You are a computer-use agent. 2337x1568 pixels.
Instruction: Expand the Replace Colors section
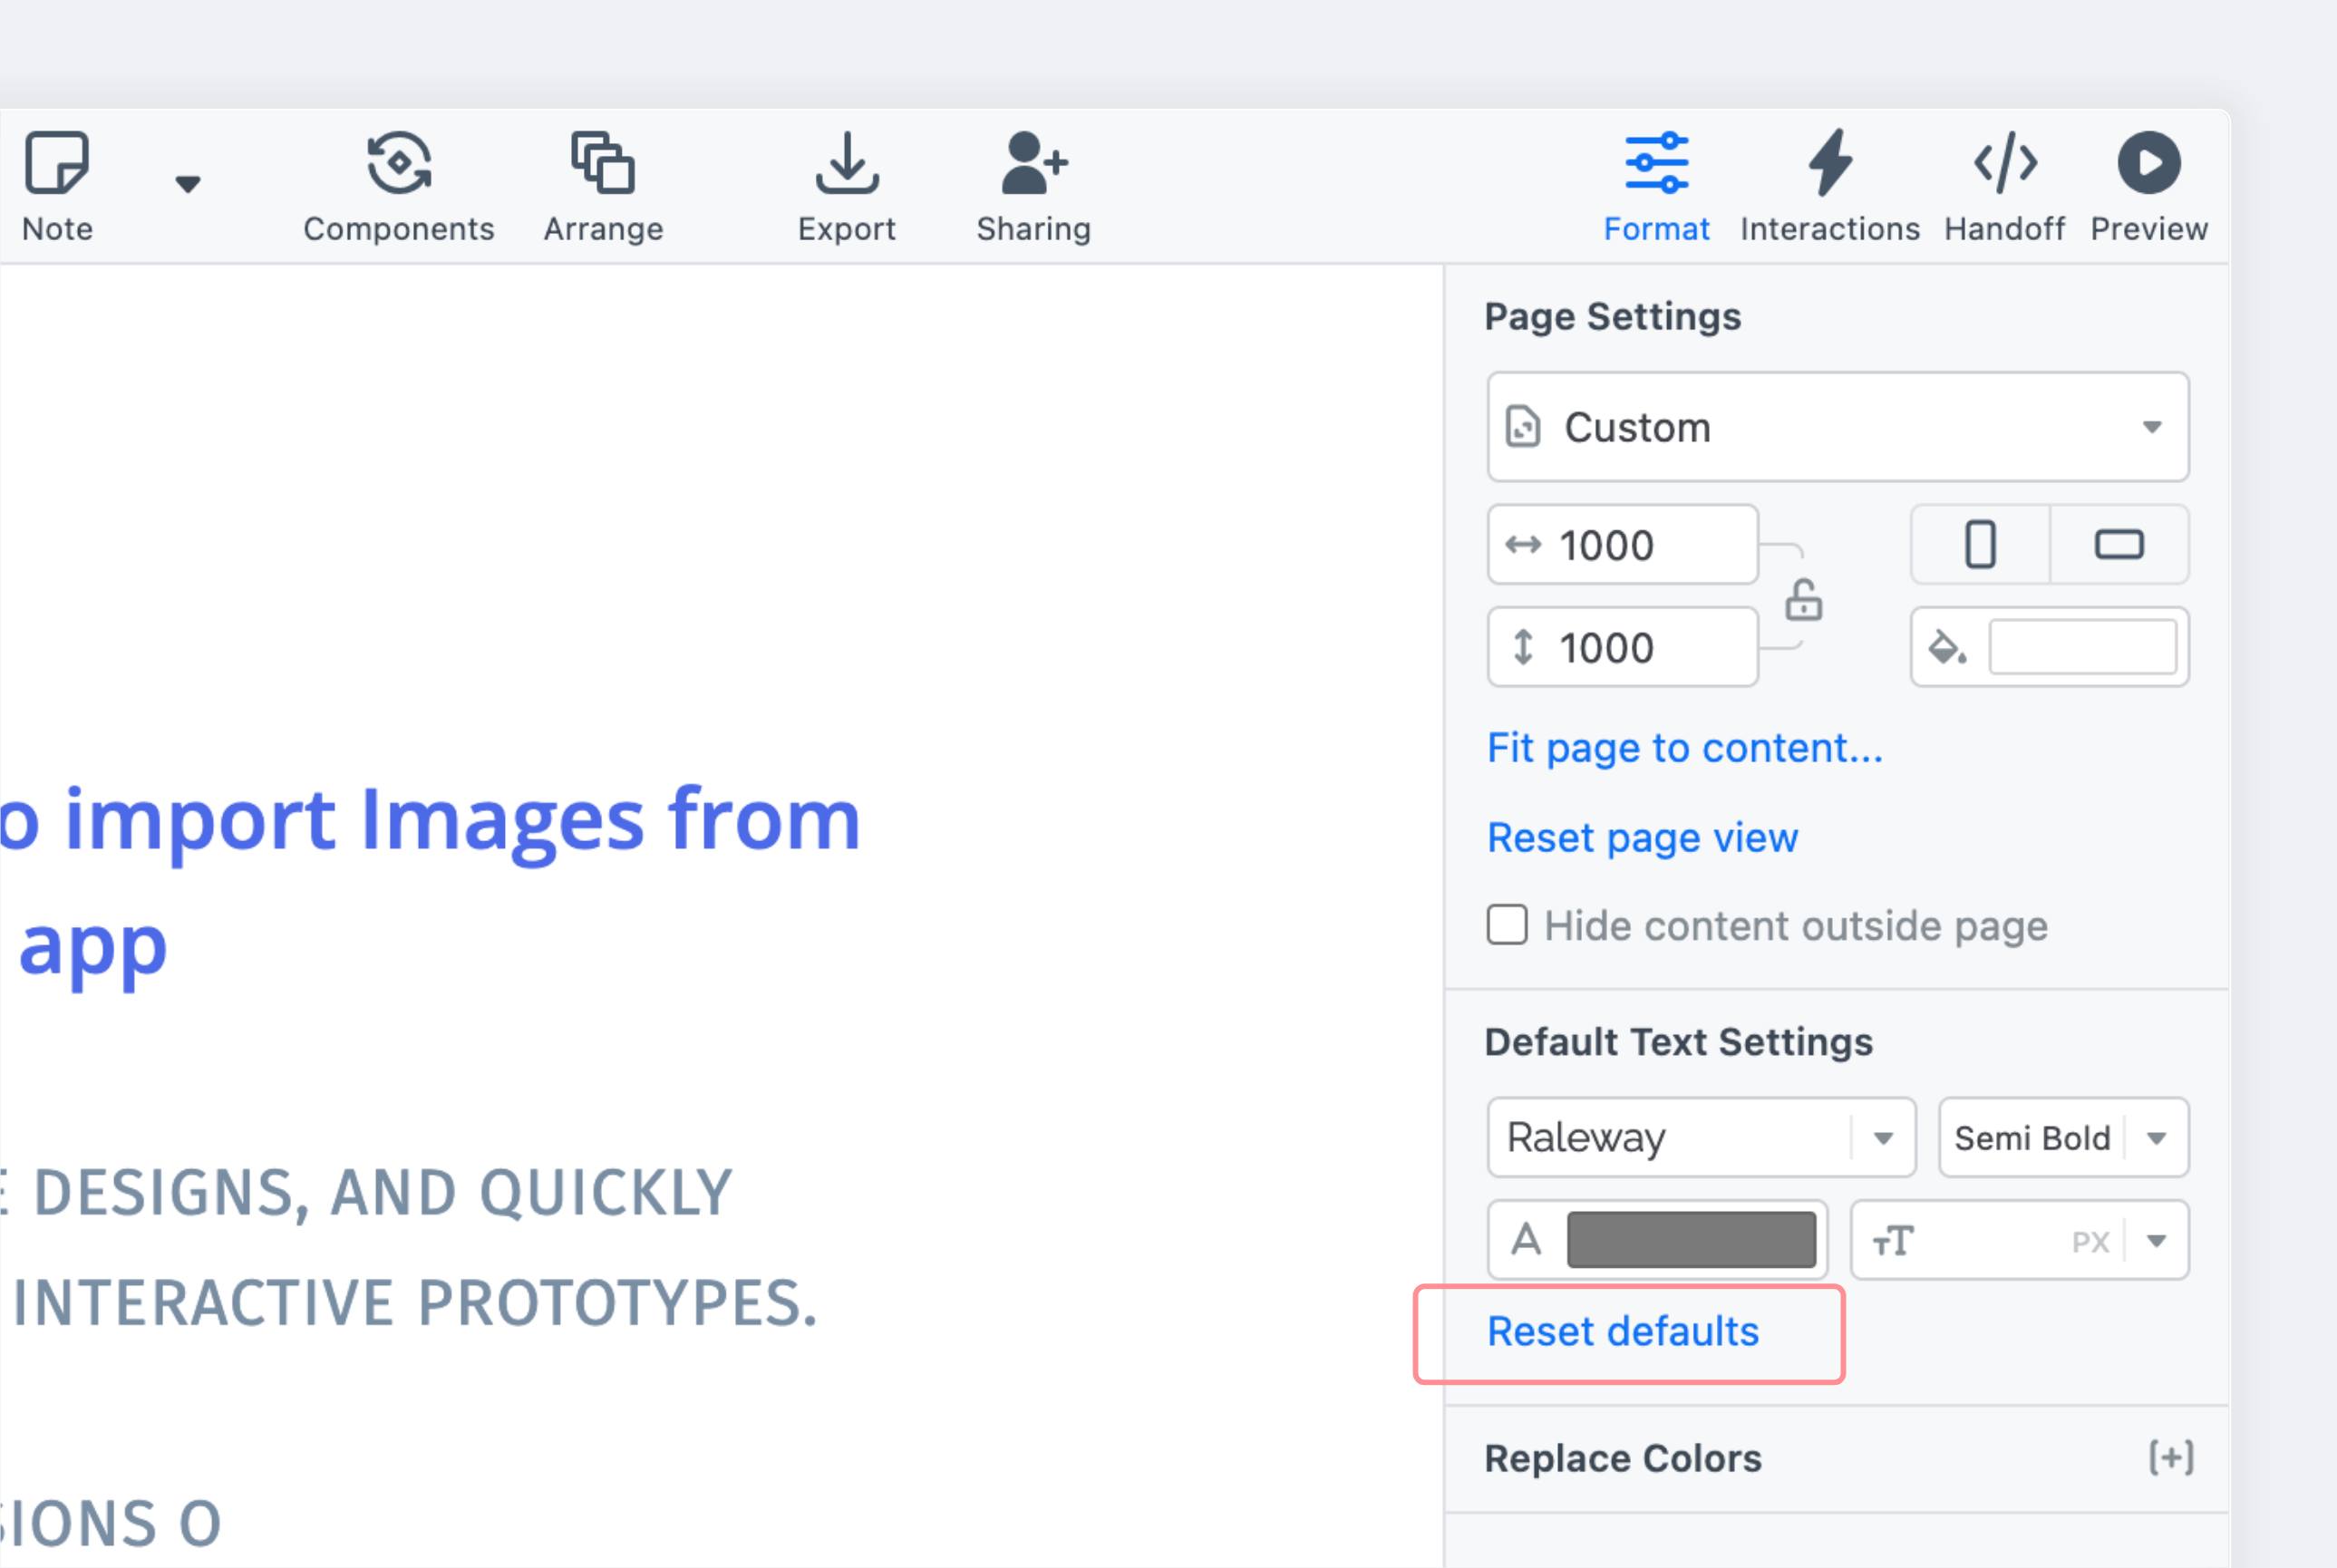point(2171,1458)
